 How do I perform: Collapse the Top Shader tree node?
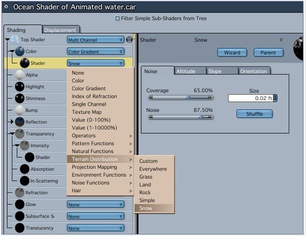[x=8, y=39]
